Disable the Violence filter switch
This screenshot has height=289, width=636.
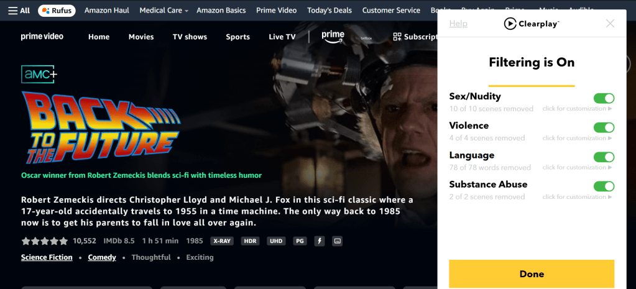(604, 127)
